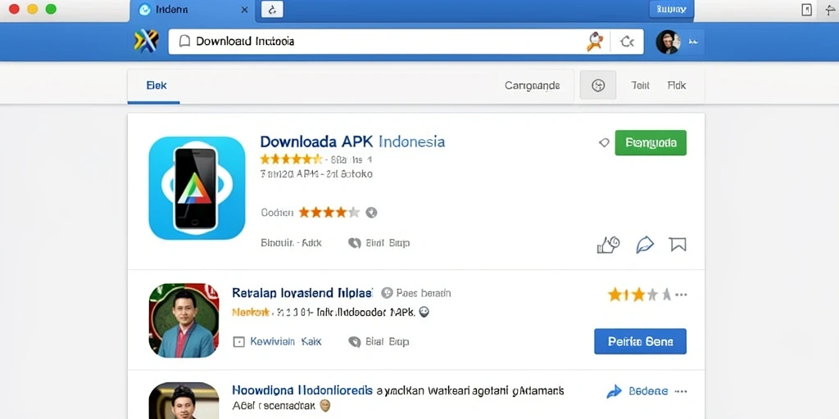The image size is (839, 419).
Task: Click the star rating on the second card
Action: 639,295
